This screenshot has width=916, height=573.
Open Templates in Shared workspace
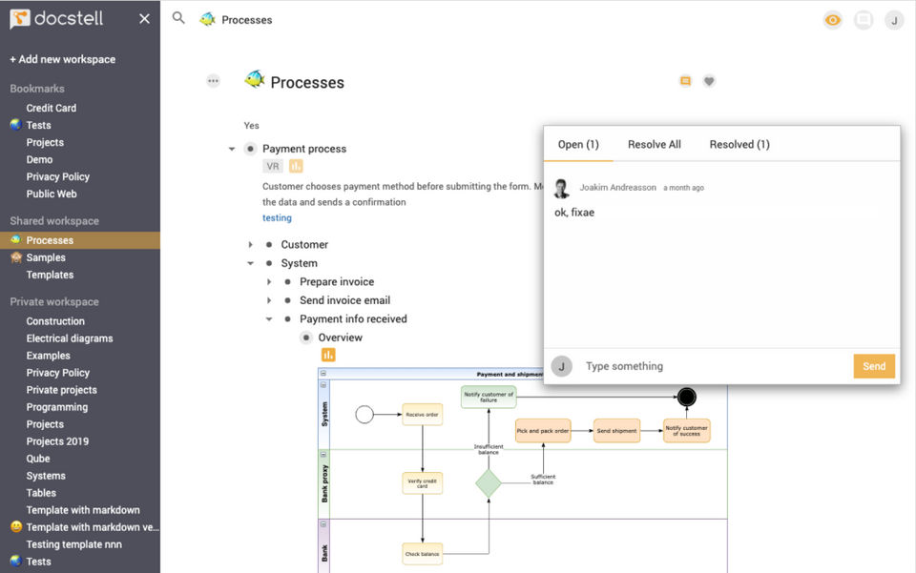click(50, 275)
